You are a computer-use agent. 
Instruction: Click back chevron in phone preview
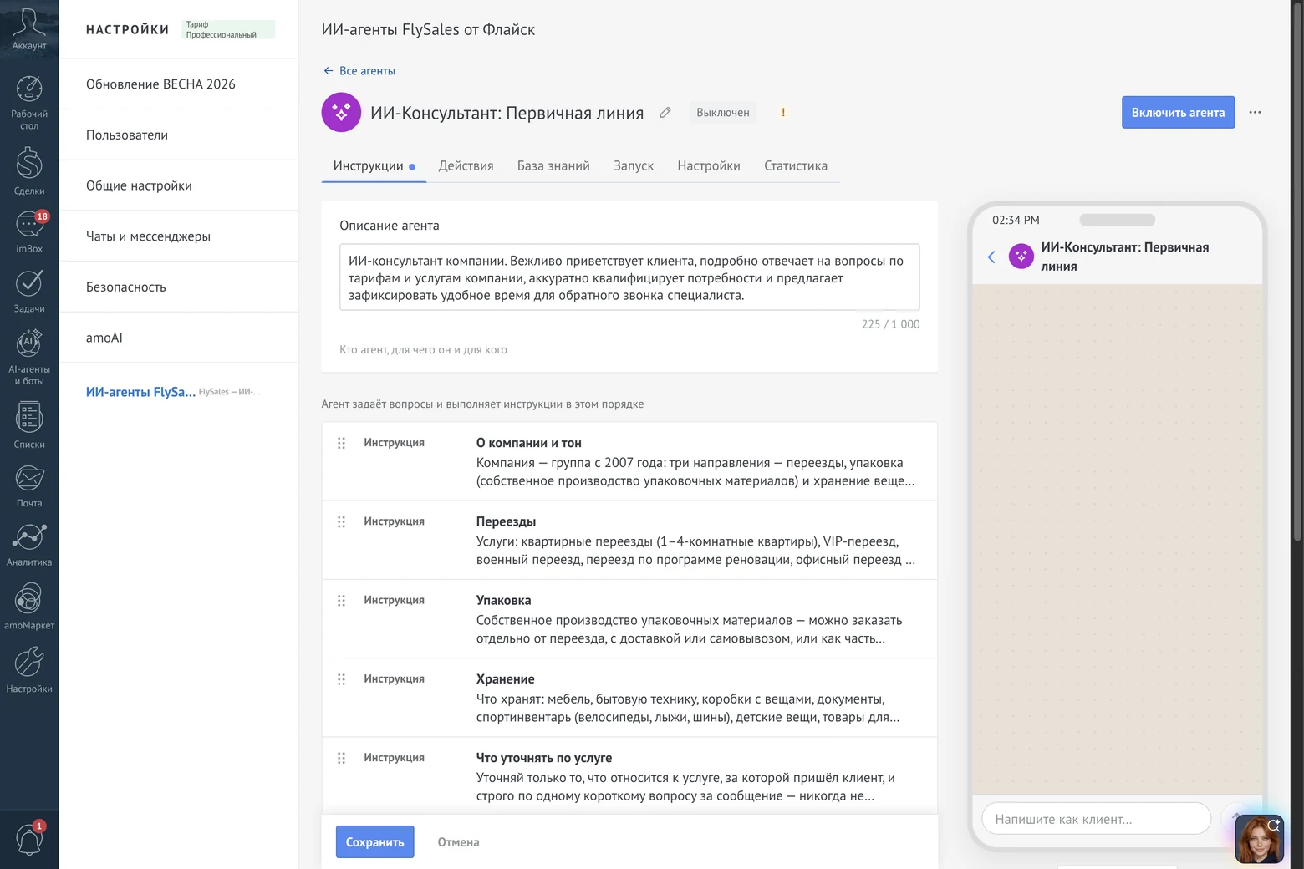[x=991, y=257]
